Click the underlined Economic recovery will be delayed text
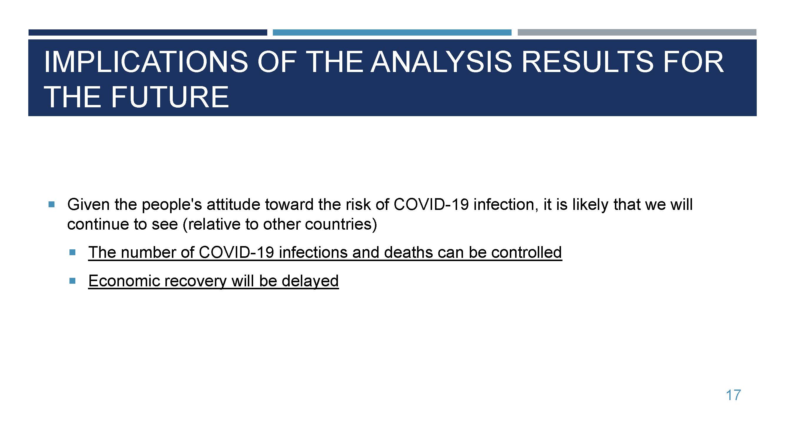785x441 pixels. coord(213,280)
